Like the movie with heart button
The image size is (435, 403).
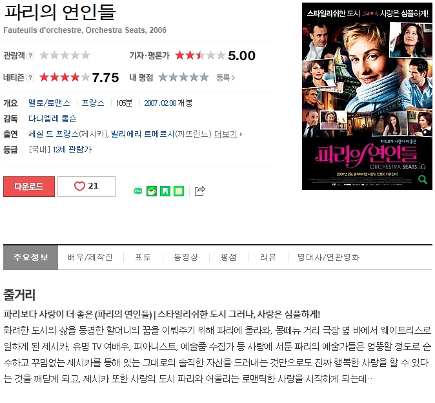point(86,187)
